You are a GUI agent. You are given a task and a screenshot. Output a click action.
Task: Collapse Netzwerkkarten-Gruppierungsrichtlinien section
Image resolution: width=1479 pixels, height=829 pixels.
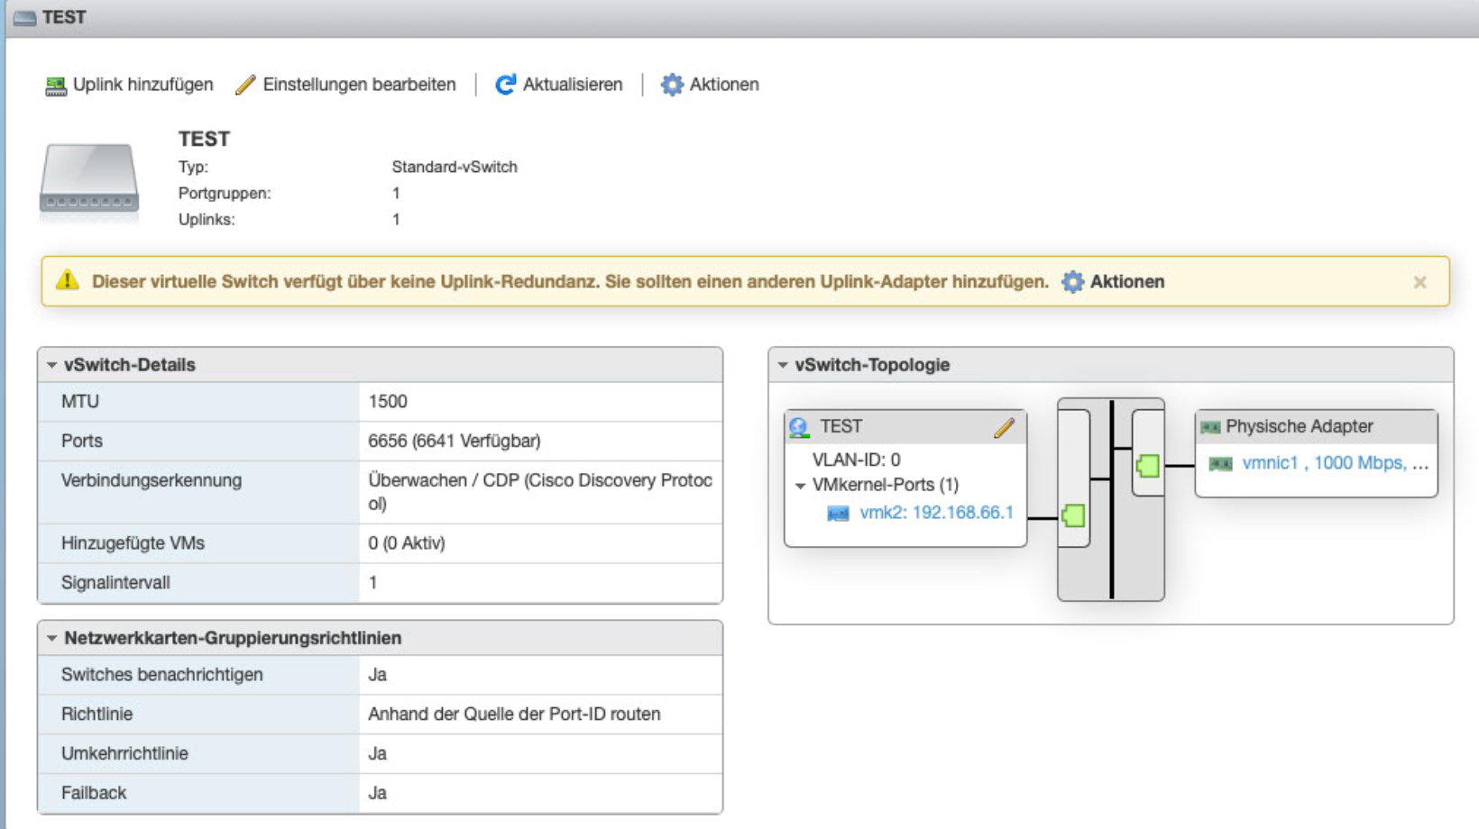tap(52, 638)
